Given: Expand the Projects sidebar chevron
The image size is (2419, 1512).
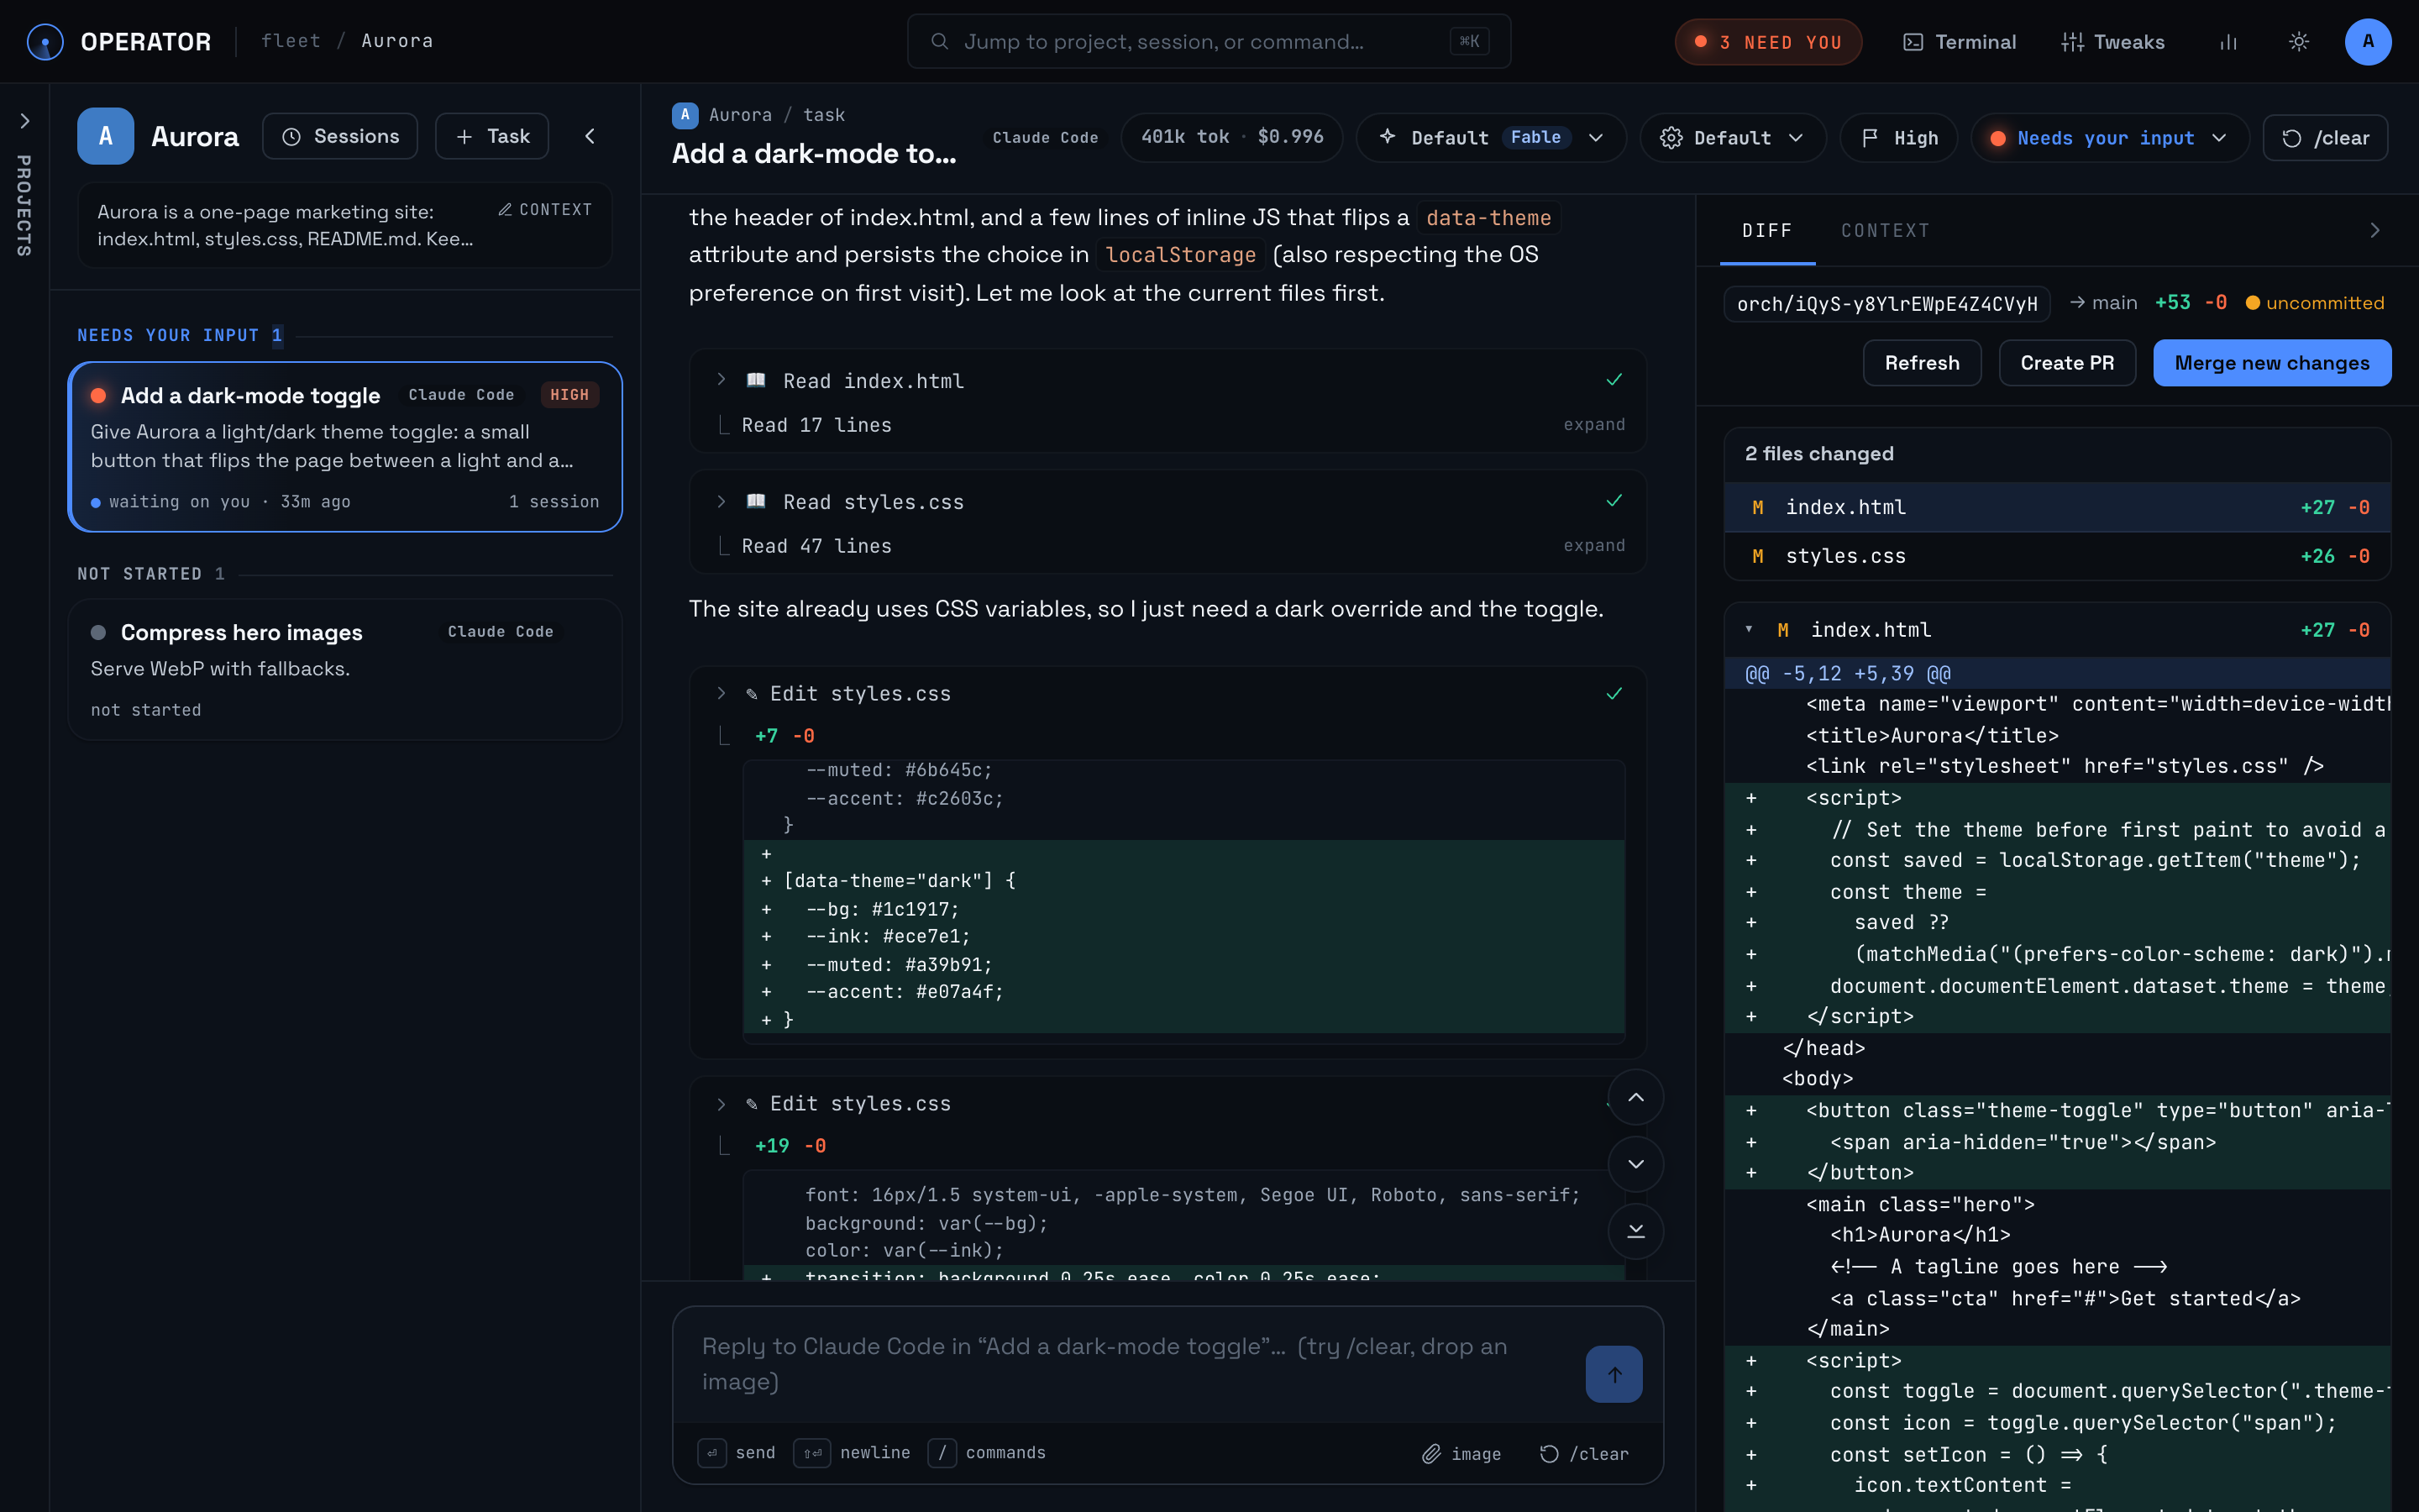Looking at the screenshot, I should 25,121.
